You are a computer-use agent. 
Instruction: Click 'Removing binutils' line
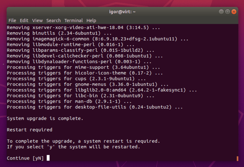tap(59, 33)
